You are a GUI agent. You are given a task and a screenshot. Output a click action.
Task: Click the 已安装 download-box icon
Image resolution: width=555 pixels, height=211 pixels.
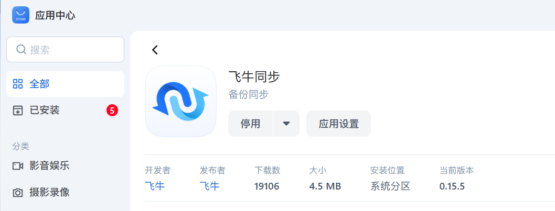coord(18,110)
